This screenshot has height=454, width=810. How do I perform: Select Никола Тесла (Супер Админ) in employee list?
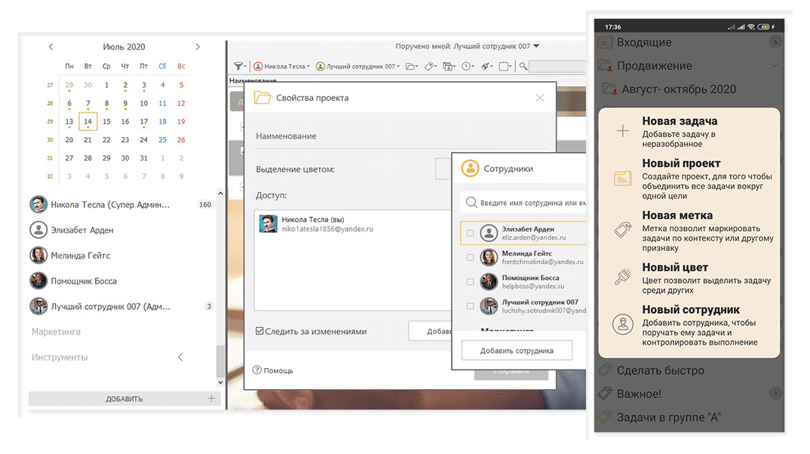coord(122,204)
